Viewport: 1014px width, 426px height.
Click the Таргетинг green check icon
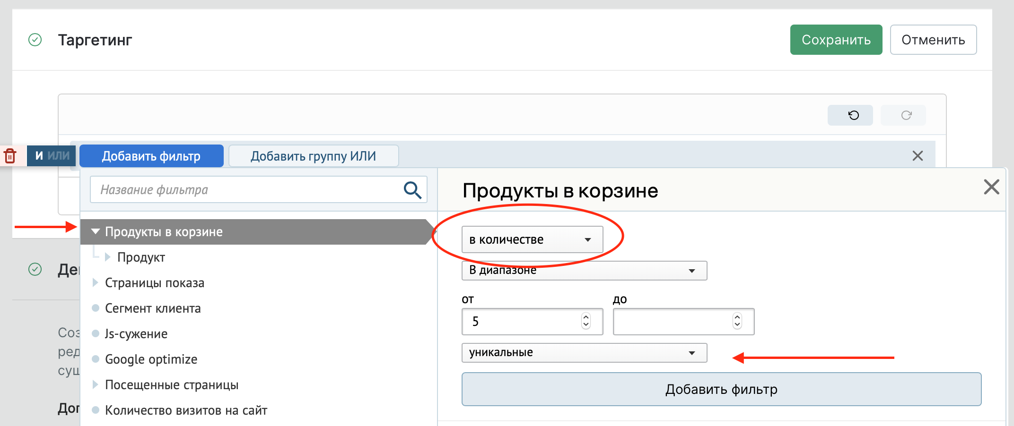pos(35,40)
